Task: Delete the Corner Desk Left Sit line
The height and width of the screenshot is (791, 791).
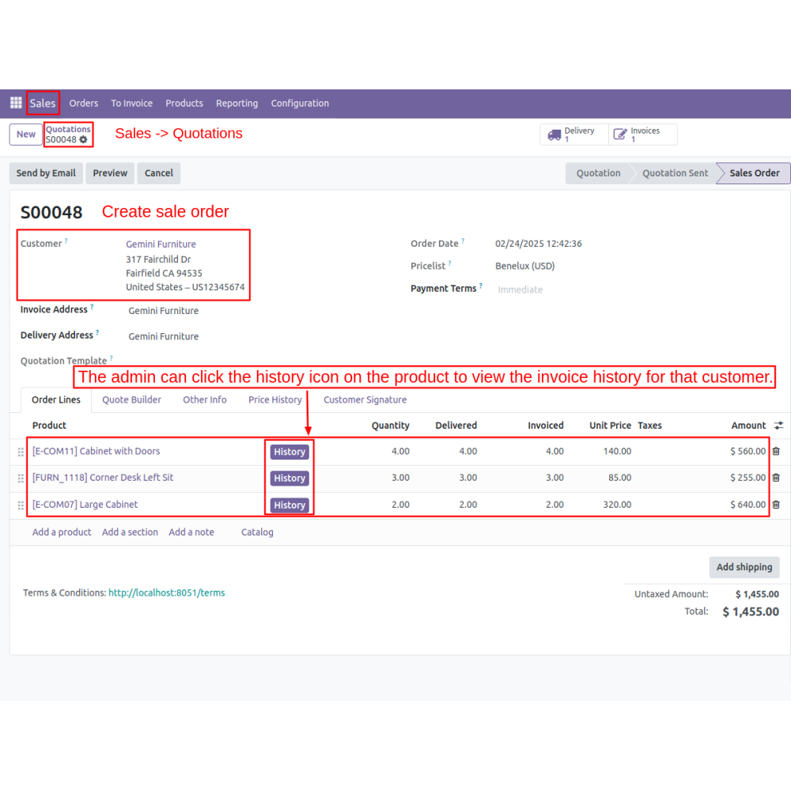Action: [x=777, y=477]
